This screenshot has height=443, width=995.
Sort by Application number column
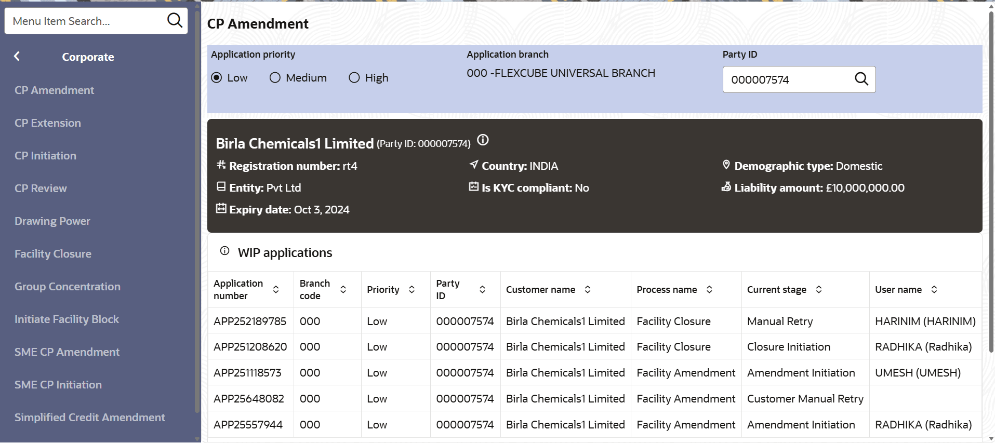click(x=276, y=290)
